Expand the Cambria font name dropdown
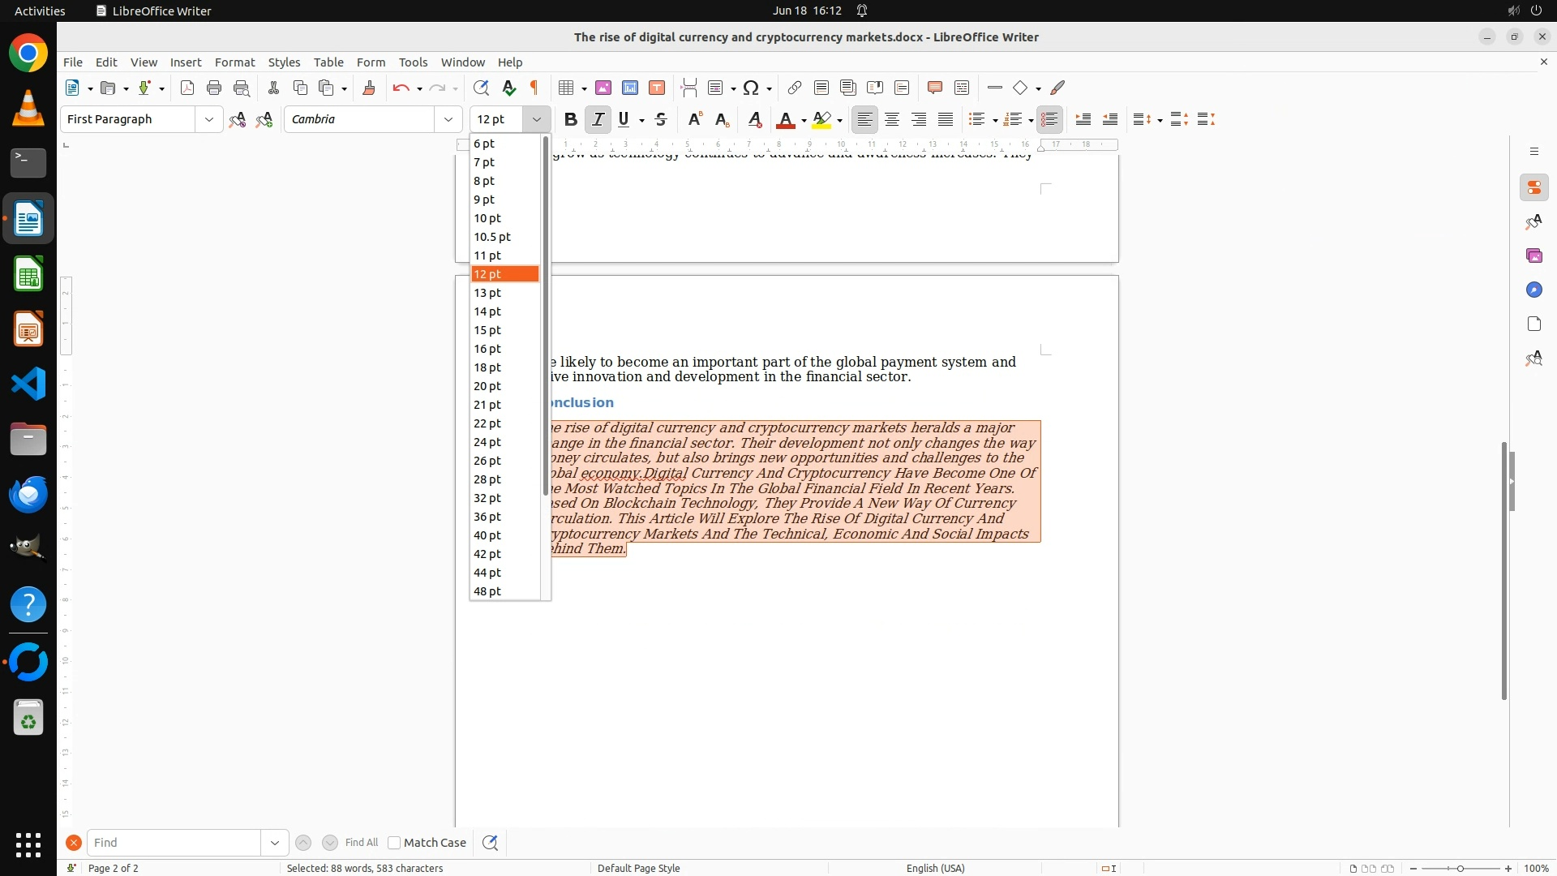 (x=448, y=119)
